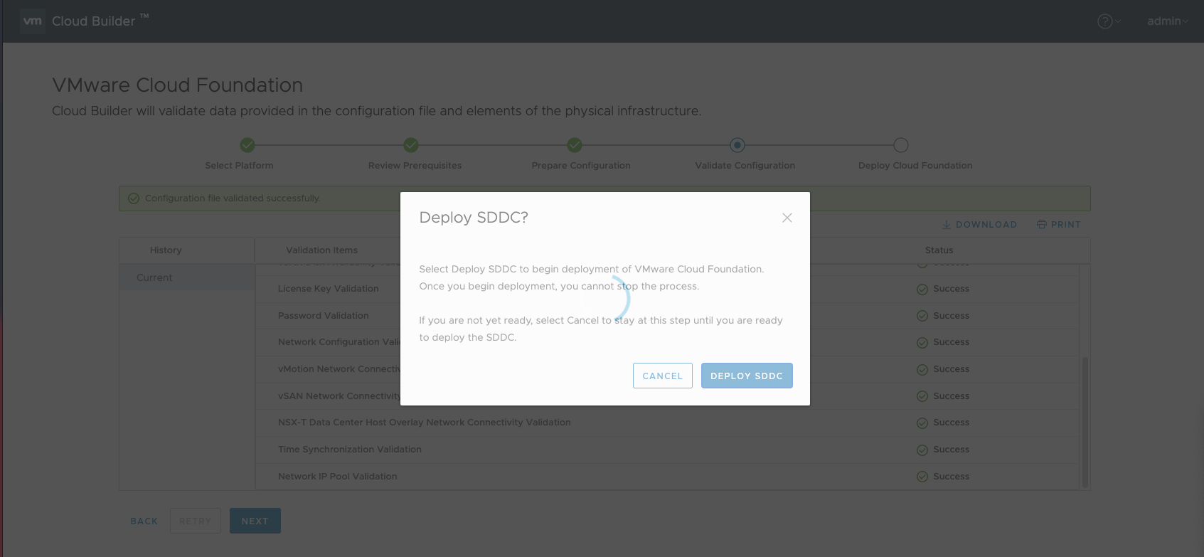Click the vm logo in header
The image size is (1204, 557).
coord(32,21)
